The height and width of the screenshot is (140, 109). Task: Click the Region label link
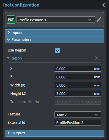tap(16, 58)
